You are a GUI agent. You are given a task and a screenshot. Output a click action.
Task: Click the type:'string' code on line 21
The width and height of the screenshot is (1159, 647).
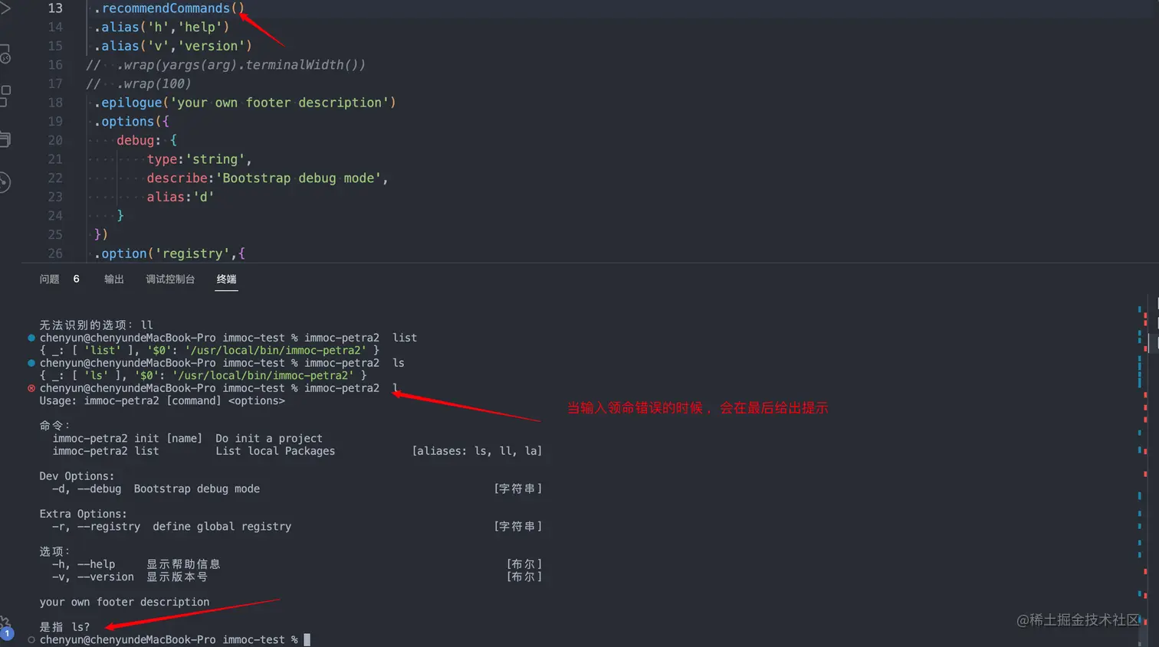(x=199, y=159)
